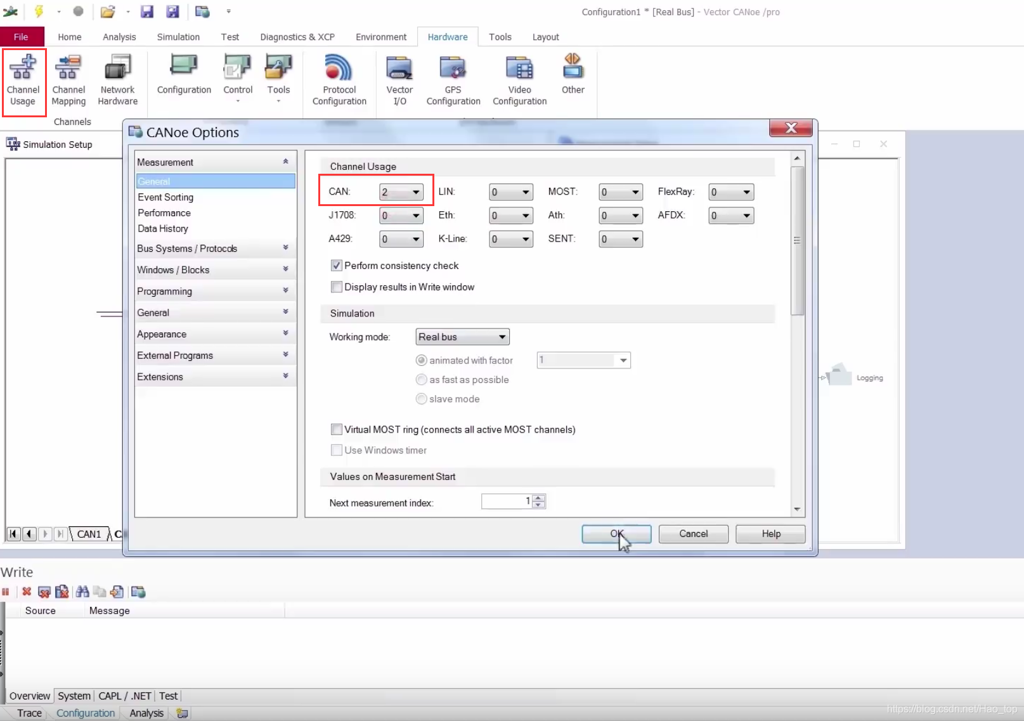Select Event Sorting in the options tree
This screenshot has height=721, width=1024.
point(165,197)
